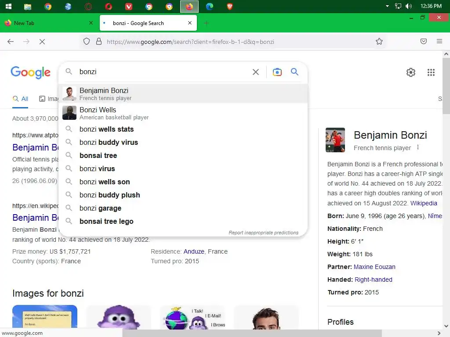450x337 pixels.
Task: Choose suggestion bonsai tree lego
Action: [183, 222]
